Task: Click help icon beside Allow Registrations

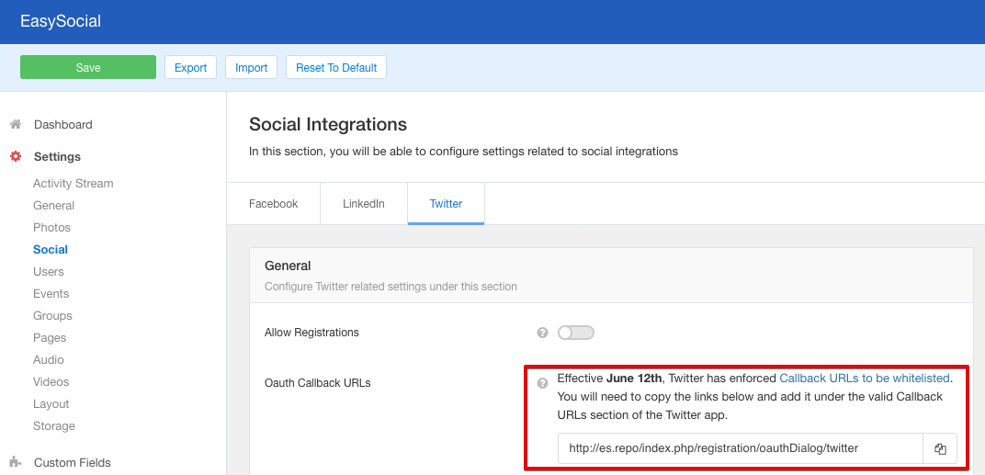Action: (543, 333)
